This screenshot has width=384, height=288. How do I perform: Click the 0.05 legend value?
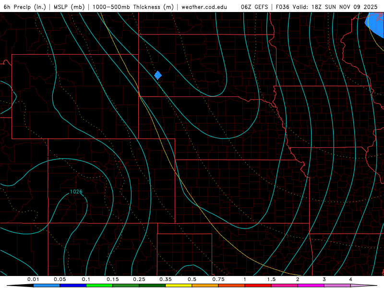point(60,279)
